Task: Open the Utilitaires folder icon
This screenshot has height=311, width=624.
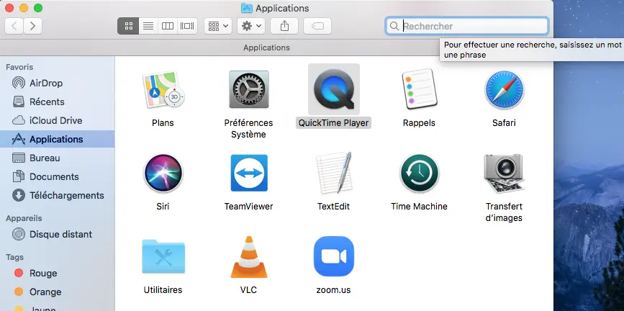Action: (x=163, y=256)
